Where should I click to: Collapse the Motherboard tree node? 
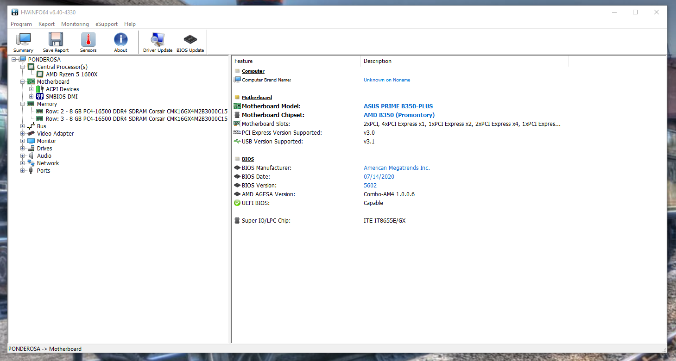pyautogui.click(x=23, y=82)
